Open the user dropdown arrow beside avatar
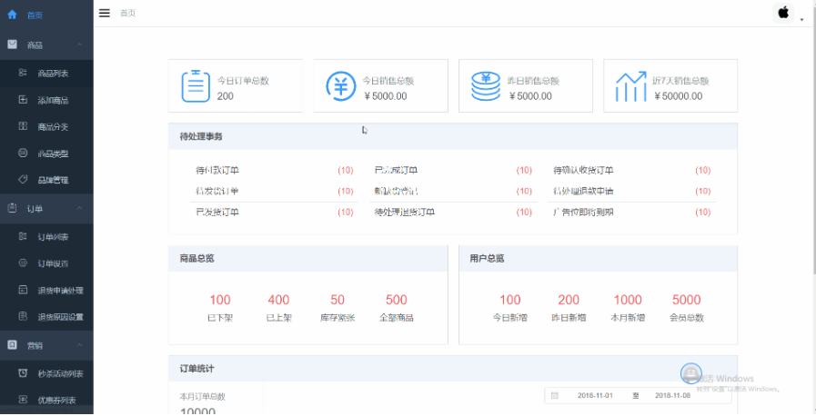The height and width of the screenshot is (416, 816). coord(801,19)
